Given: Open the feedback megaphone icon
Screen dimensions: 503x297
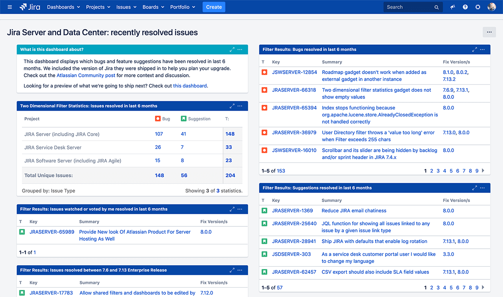Looking at the screenshot, I should (453, 7).
